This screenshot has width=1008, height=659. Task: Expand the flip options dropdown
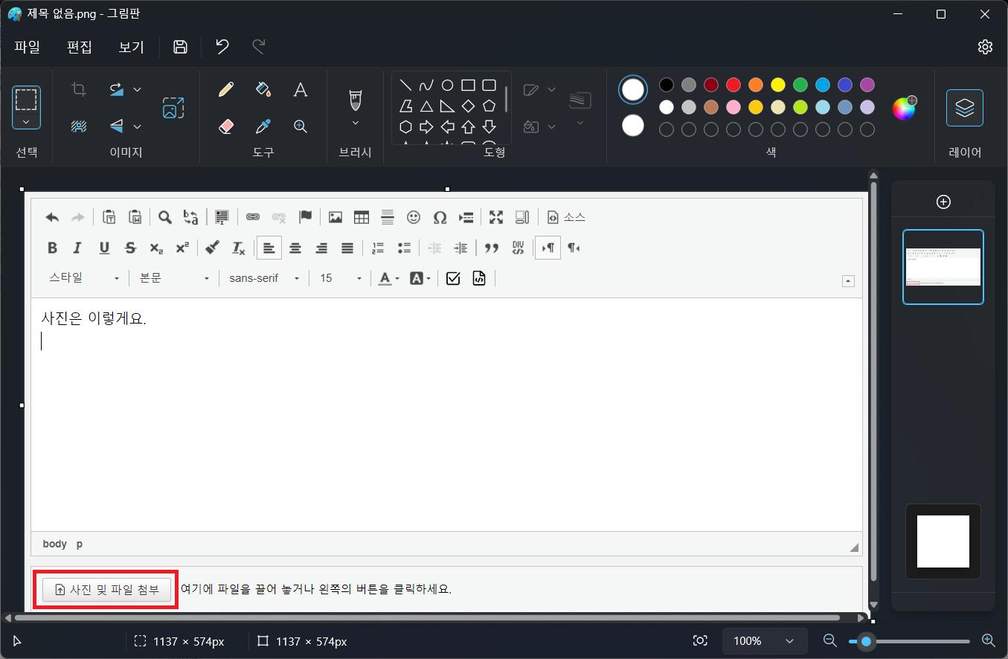tap(137, 126)
